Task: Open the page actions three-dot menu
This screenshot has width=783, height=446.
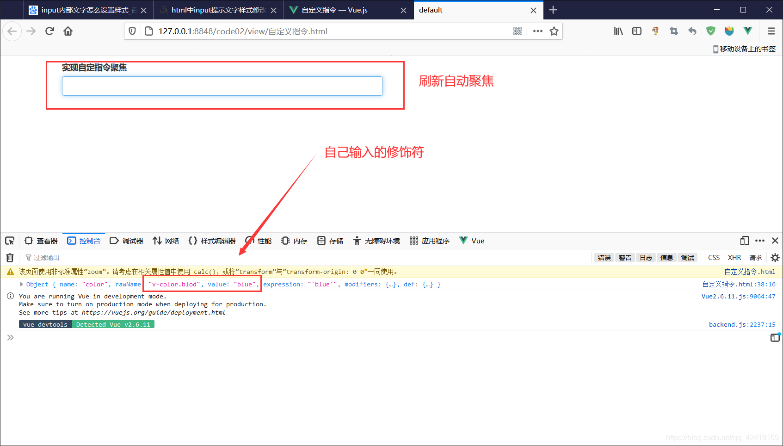Action: tap(537, 31)
